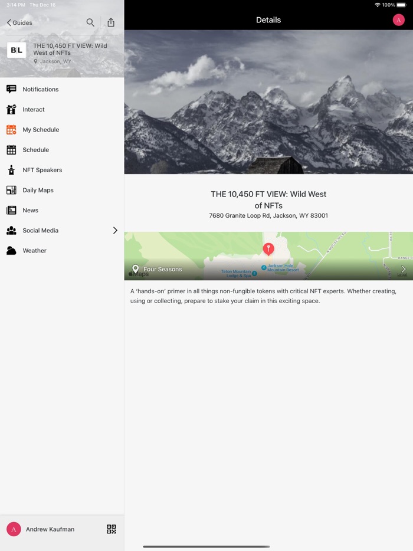The image size is (413, 551).
Task: Tap the share icon
Action: click(x=111, y=22)
